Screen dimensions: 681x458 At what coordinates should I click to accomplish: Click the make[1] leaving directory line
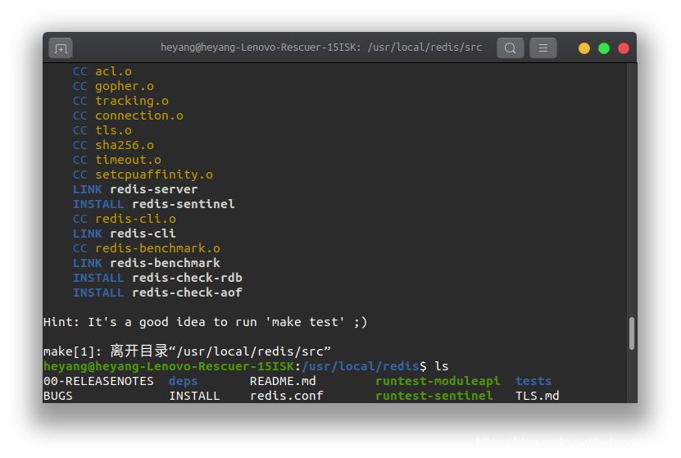pos(187,351)
